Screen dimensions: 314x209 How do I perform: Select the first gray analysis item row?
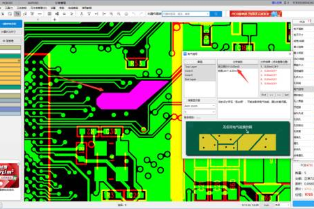(x=238, y=66)
